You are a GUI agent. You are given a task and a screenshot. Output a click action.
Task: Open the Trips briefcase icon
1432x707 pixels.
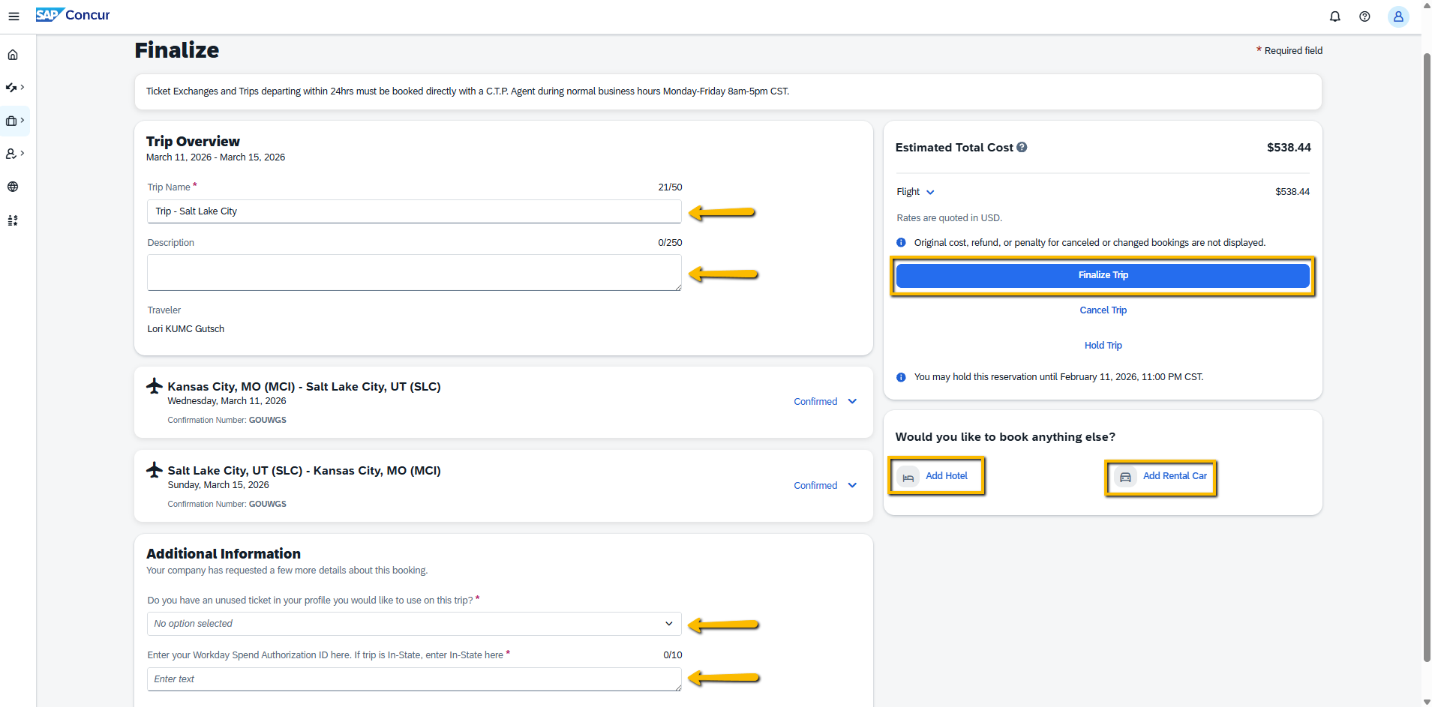(11, 121)
